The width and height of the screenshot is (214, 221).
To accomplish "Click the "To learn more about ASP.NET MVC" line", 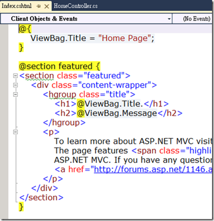I will coord(133,141).
